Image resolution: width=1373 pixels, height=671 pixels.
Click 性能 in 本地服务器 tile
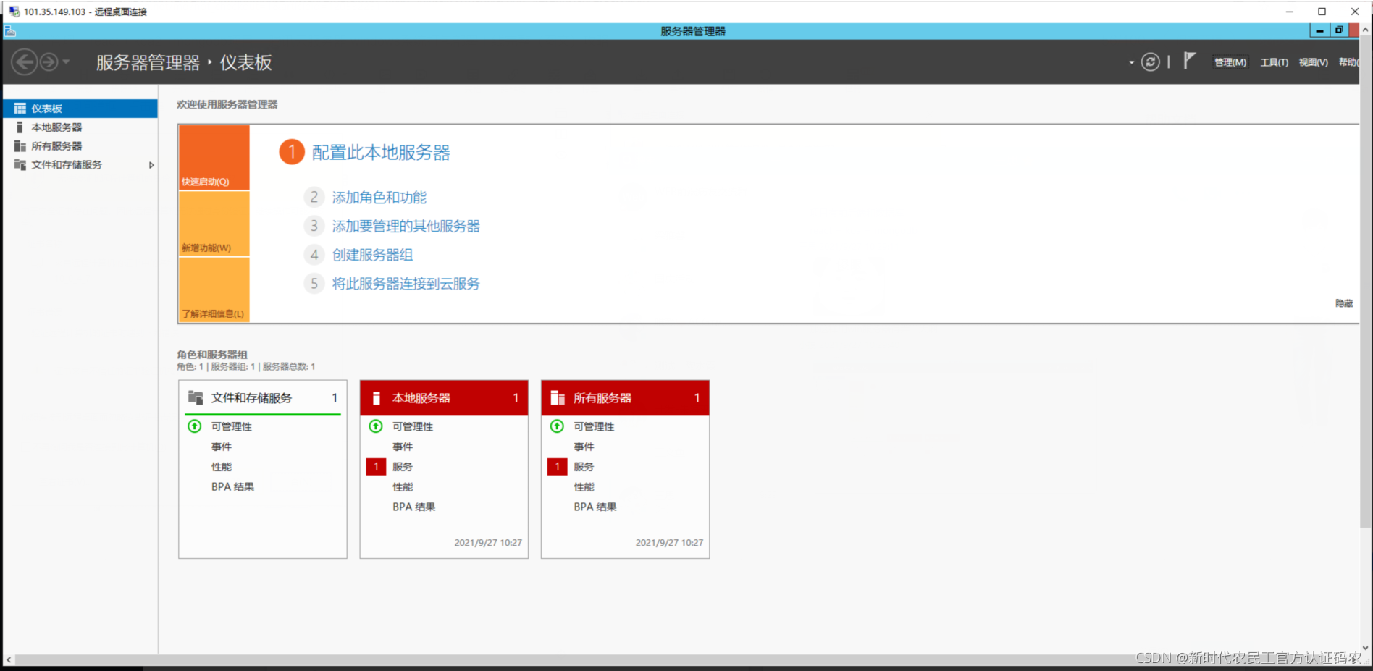(x=403, y=487)
